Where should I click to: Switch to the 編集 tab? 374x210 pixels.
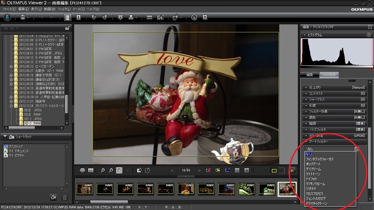tap(309, 75)
